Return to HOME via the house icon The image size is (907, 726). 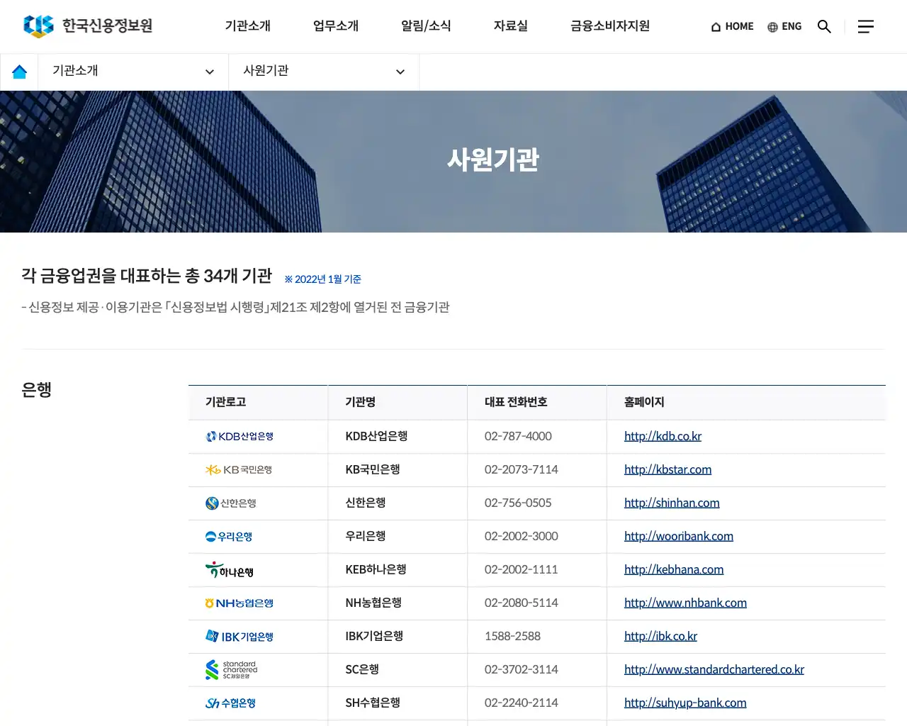[731, 26]
